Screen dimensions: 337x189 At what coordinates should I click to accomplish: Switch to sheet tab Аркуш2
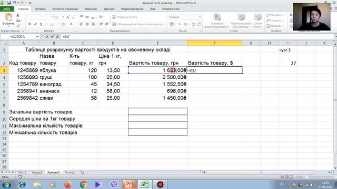point(37,172)
